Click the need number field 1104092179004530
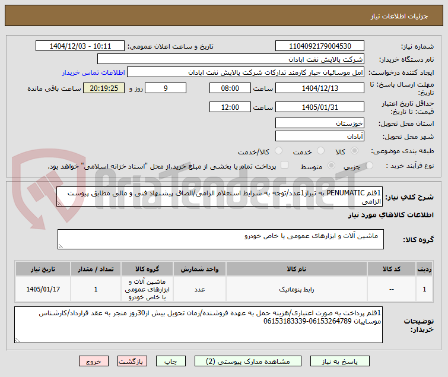The width and height of the screenshot is (448, 377). click(x=320, y=46)
